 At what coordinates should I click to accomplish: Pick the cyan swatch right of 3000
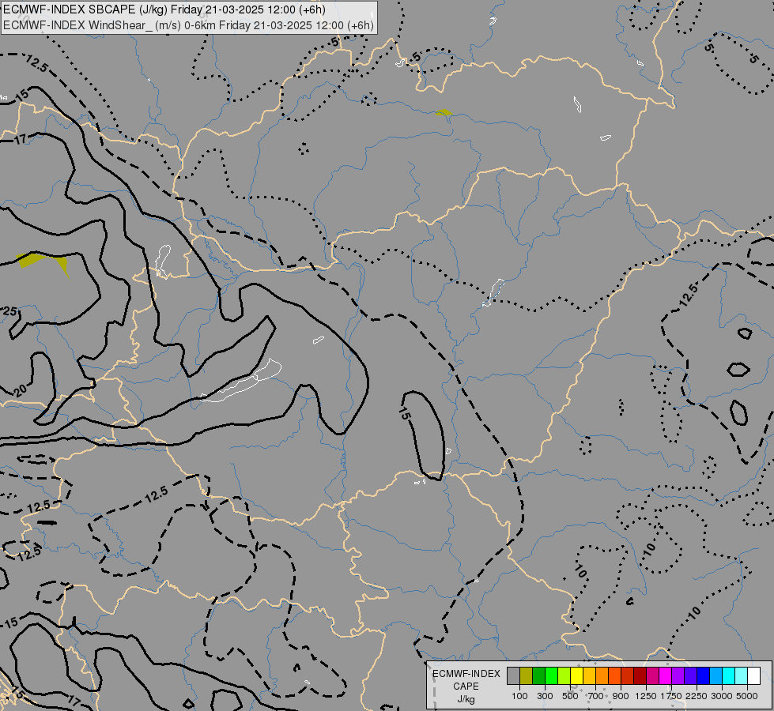[x=729, y=676]
